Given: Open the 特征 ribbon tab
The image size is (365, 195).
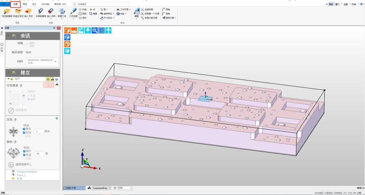Looking at the screenshot, I should [25, 4].
